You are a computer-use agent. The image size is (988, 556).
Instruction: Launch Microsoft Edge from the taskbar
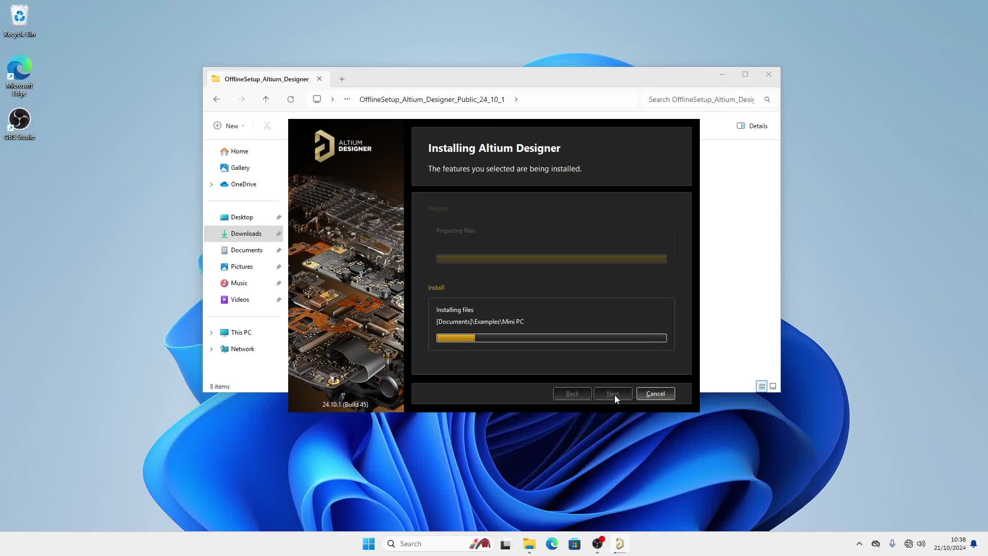pyautogui.click(x=552, y=544)
